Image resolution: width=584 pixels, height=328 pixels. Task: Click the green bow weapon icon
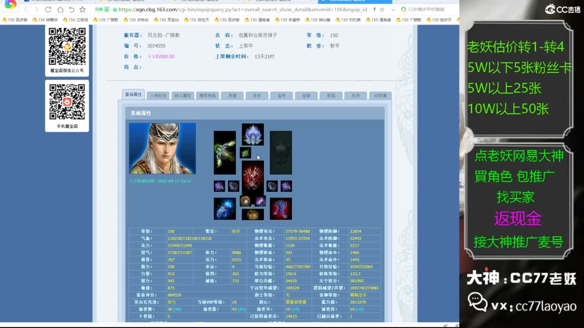tap(225, 153)
